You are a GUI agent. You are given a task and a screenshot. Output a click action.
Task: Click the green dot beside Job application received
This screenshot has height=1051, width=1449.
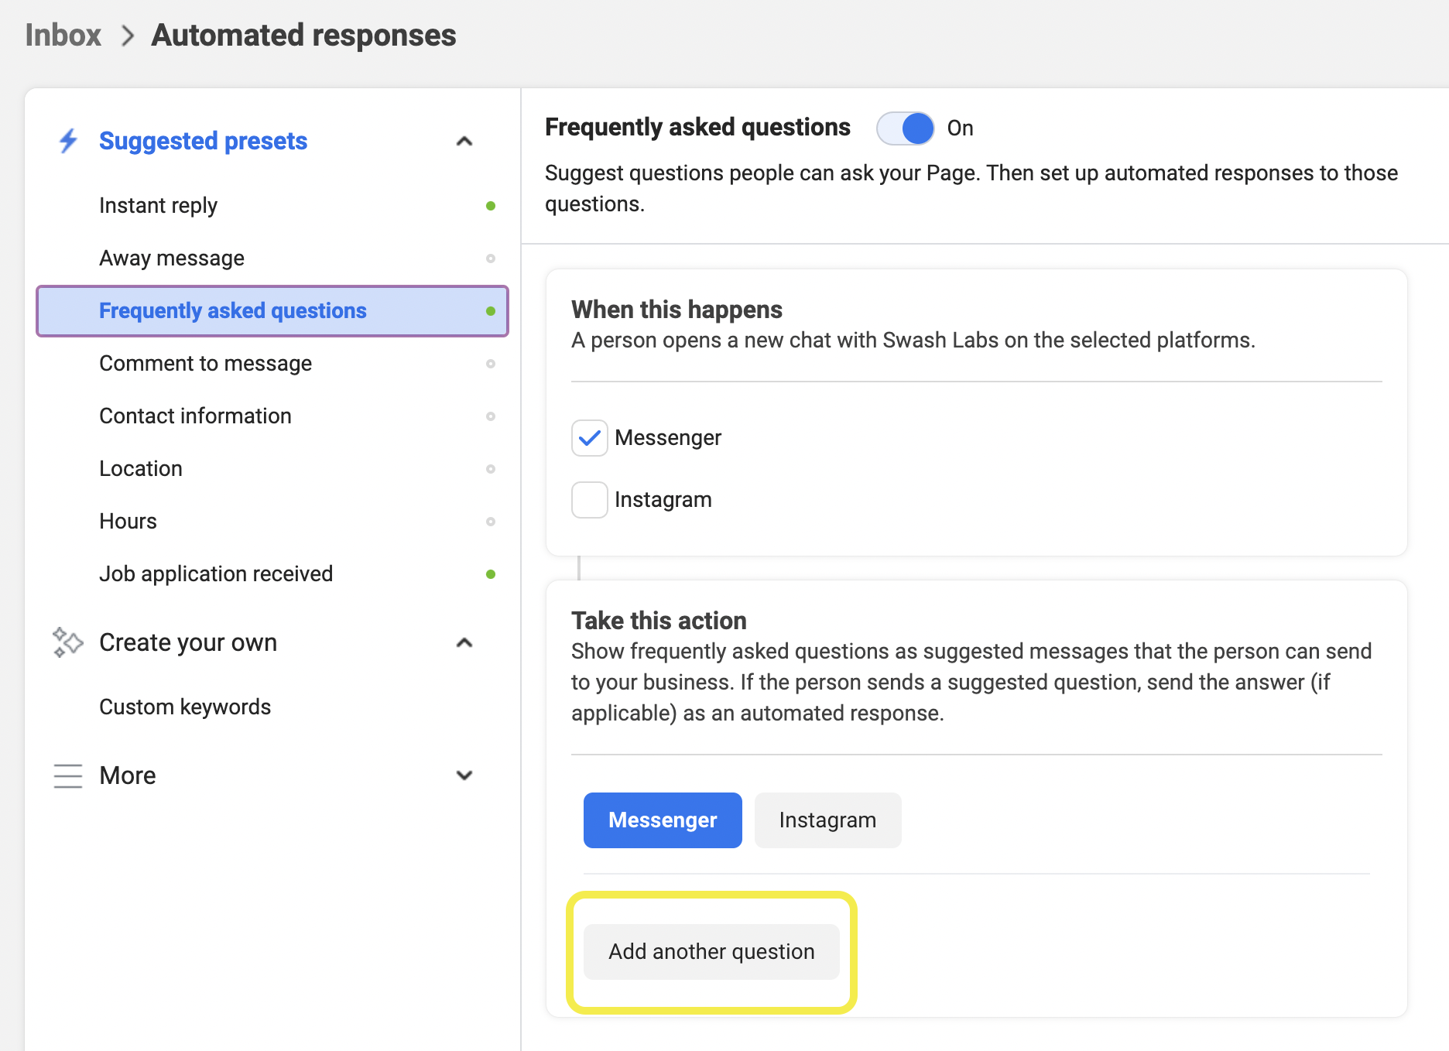pyautogui.click(x=491, y=574)
